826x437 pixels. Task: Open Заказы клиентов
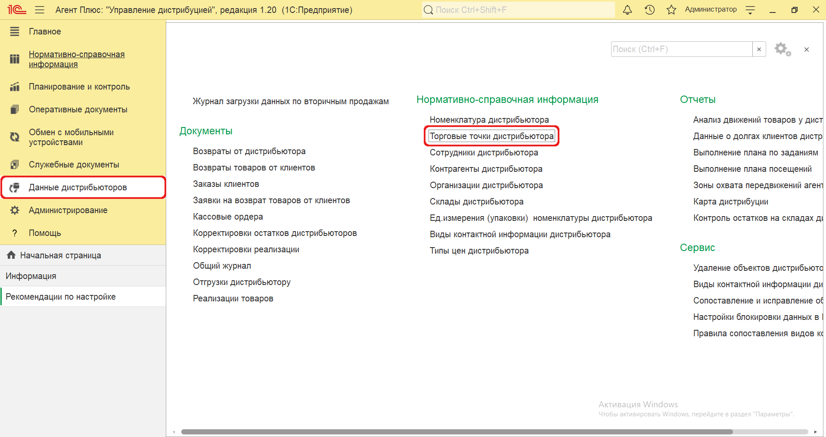(226, 184)
